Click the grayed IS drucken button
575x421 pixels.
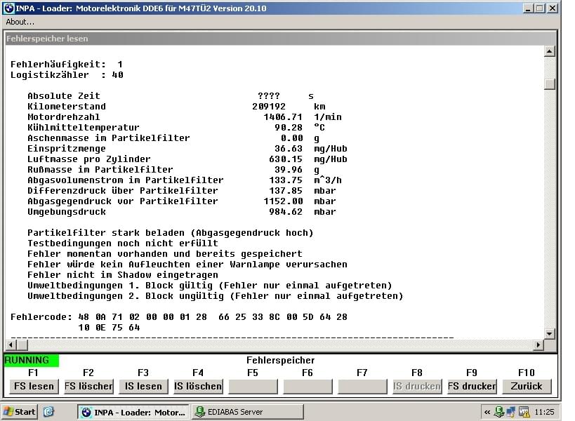[417, 386]
